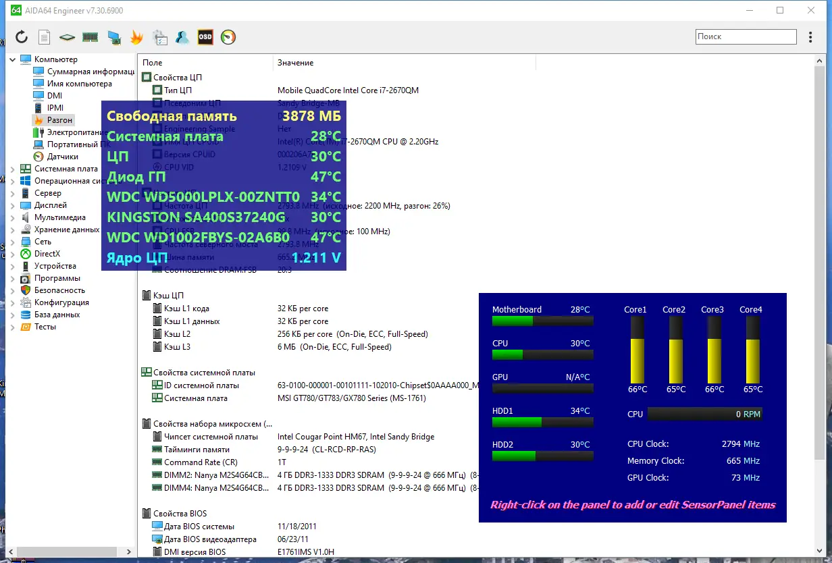Click the Конфигурация tree icon
Image resolution: width=832 pixels, height=563 pixels.
[26, 302]
